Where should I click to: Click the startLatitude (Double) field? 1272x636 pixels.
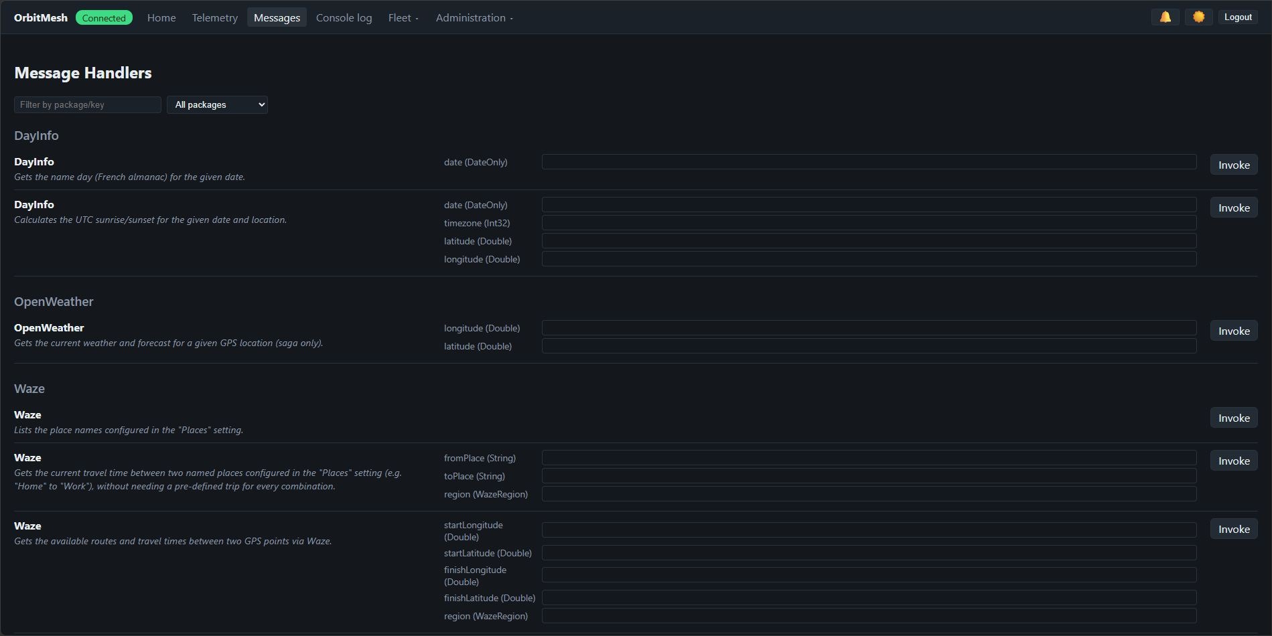tap(869, 553)
